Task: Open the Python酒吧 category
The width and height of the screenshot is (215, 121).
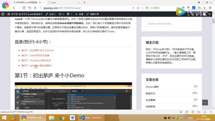Action: pyautogui.click(x=152, y=87)
